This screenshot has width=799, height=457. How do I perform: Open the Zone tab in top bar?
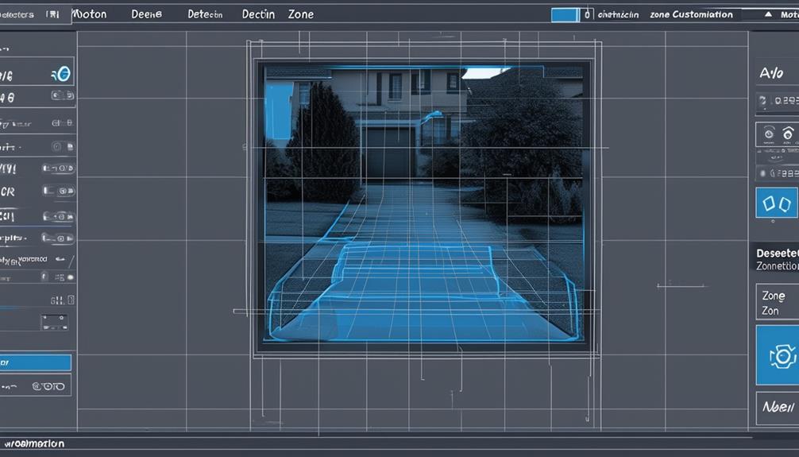[x=301, y=14]
